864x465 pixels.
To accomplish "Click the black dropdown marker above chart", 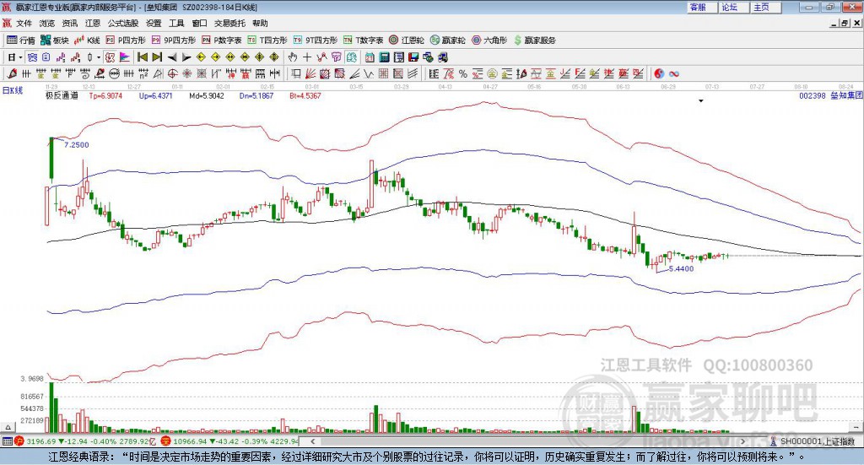I will tap(701, 100).
